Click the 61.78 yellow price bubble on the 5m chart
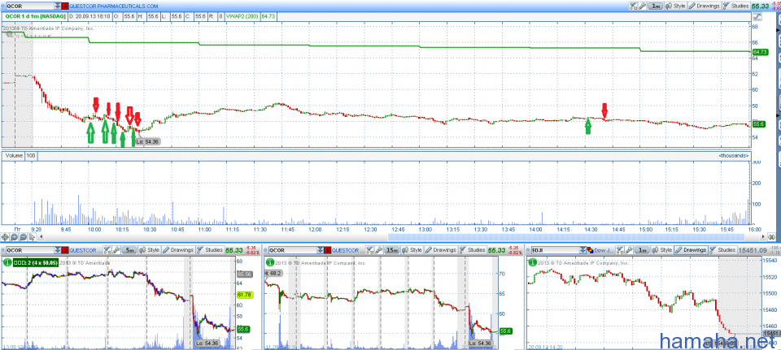The height and width of the screenshot is (350, 781). pyautogui.click(x=243, y=295)
